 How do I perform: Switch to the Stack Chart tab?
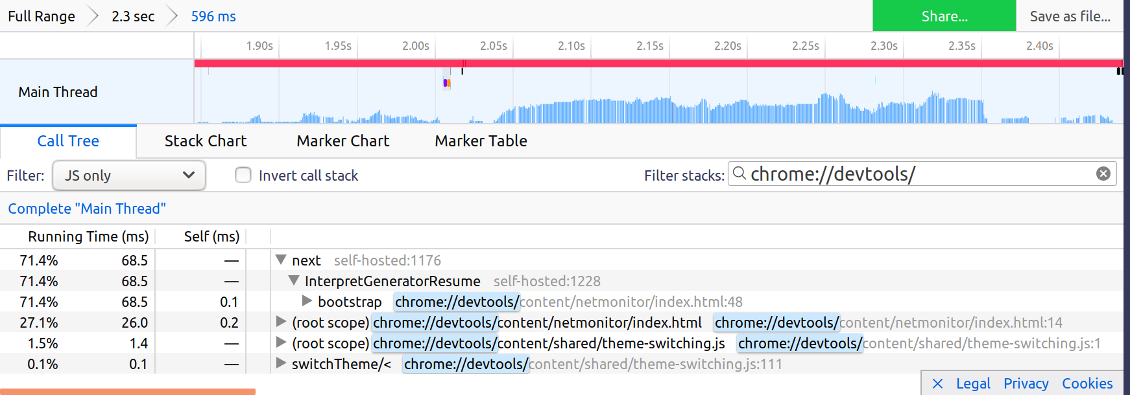pyautogui.click(x=205, y=141)
